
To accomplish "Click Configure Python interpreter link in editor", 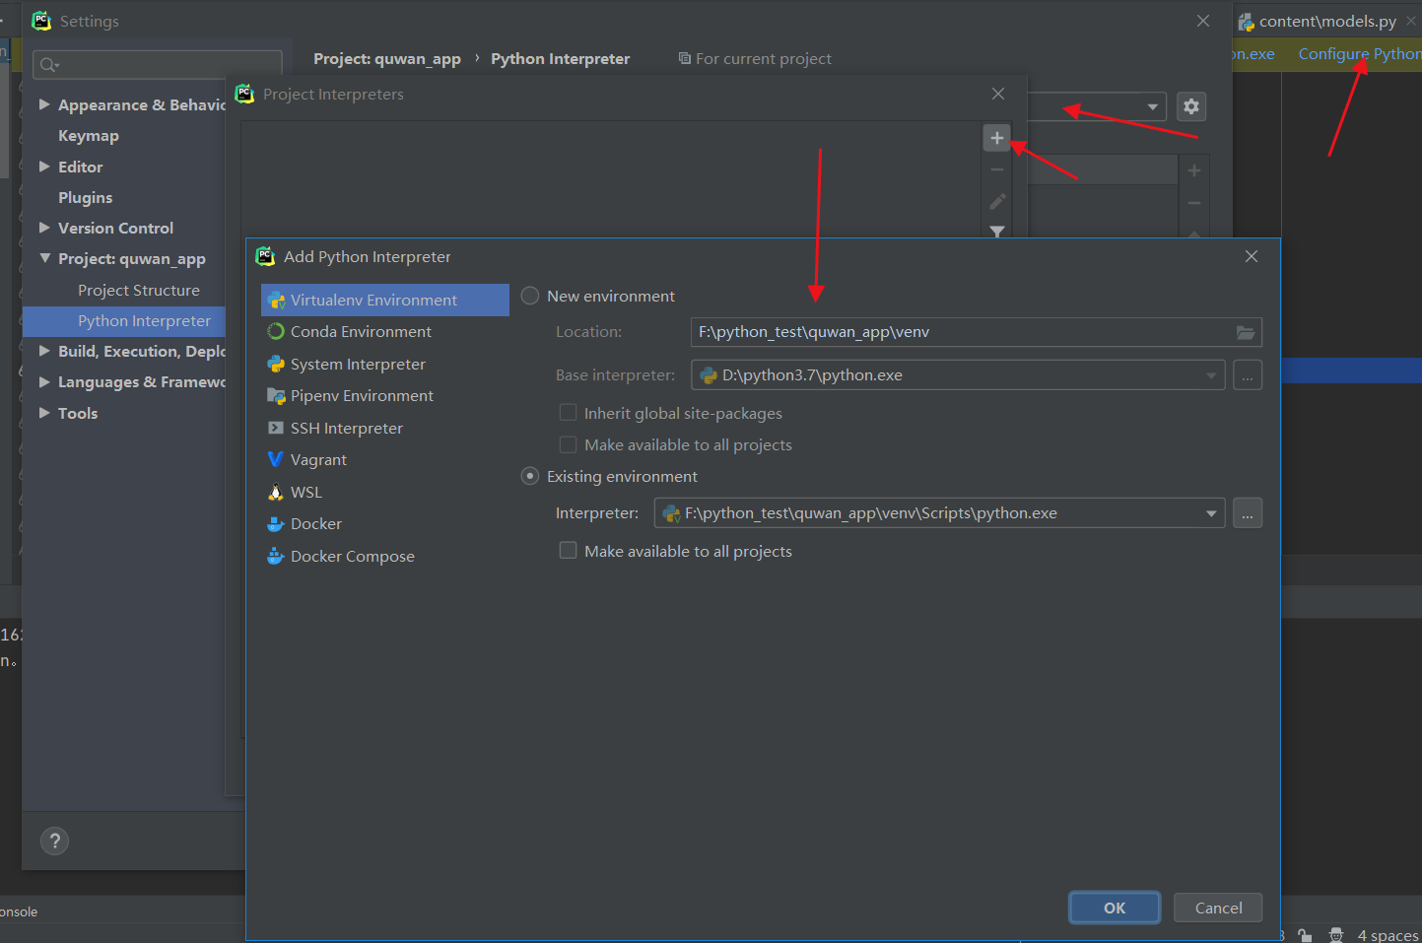I will tap(1359, 53).
